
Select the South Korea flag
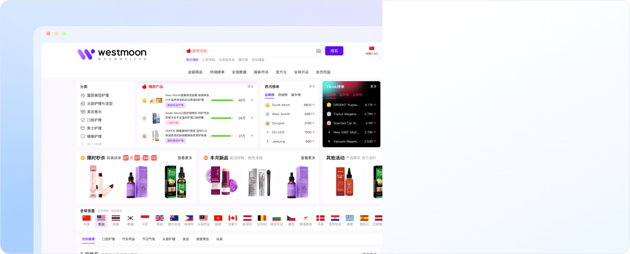(x=130, y=218)
